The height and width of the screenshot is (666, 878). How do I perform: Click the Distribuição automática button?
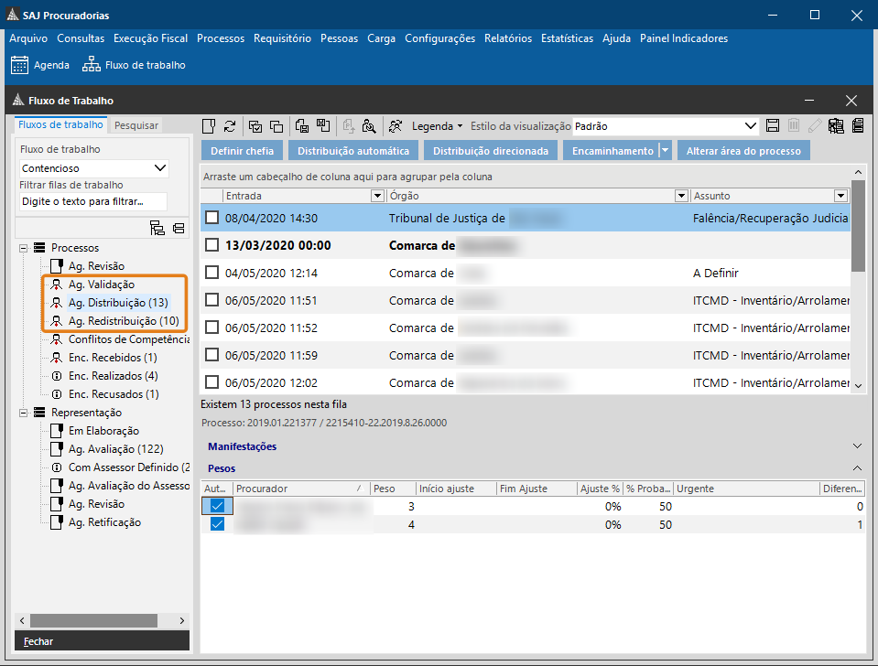click(x=353, y=151)
